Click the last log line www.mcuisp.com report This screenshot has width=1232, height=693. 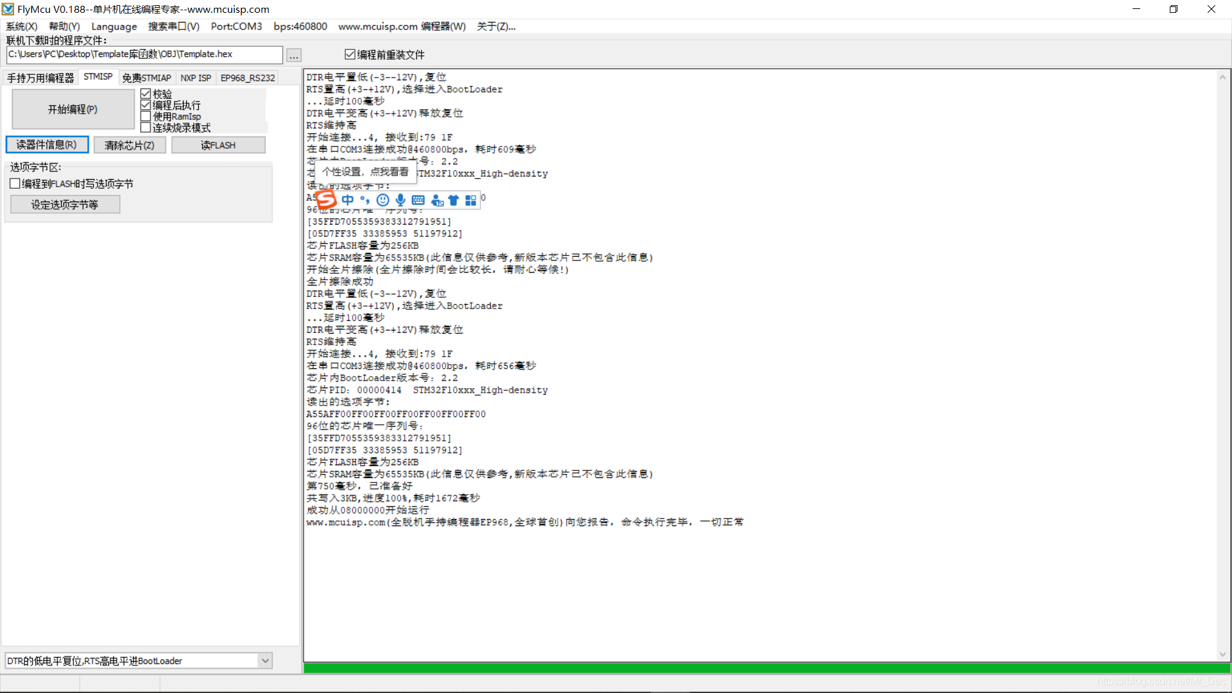click(525, 522)
